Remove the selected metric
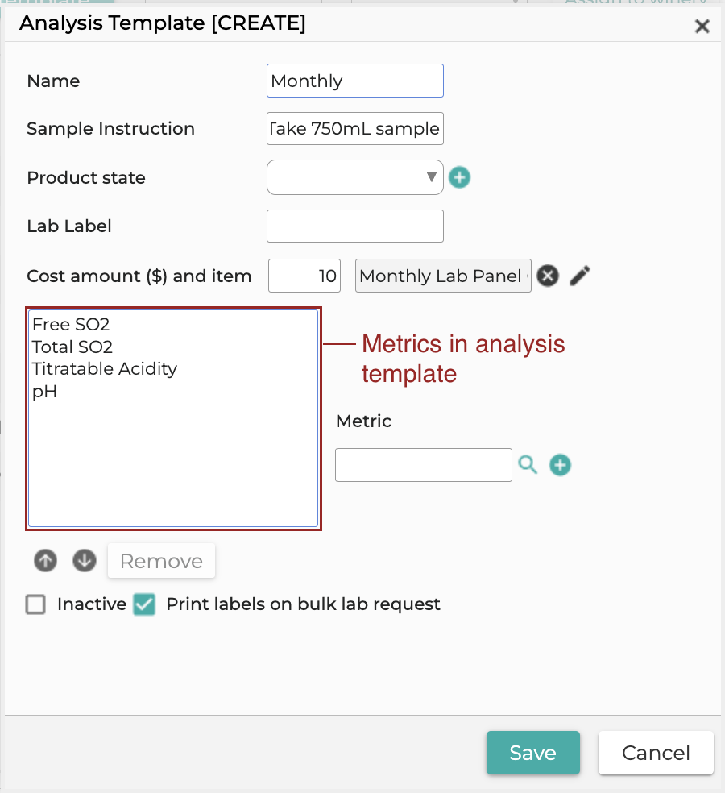Image resolution: width=725 pixels, height=793 pixels. pyautogui.click(x=161, y=561)
